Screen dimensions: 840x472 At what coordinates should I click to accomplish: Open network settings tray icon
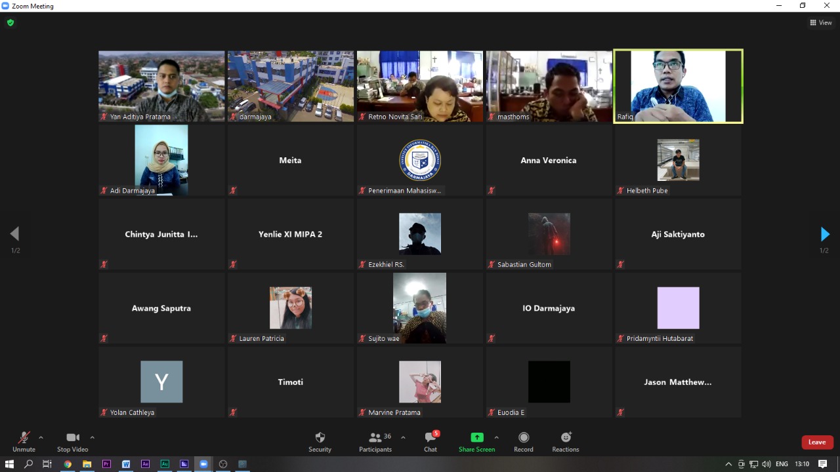(753, 464)
